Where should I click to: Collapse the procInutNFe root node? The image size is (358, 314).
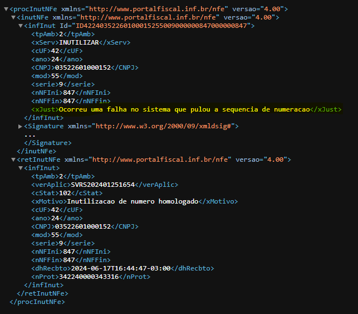(x=6, y=9)
